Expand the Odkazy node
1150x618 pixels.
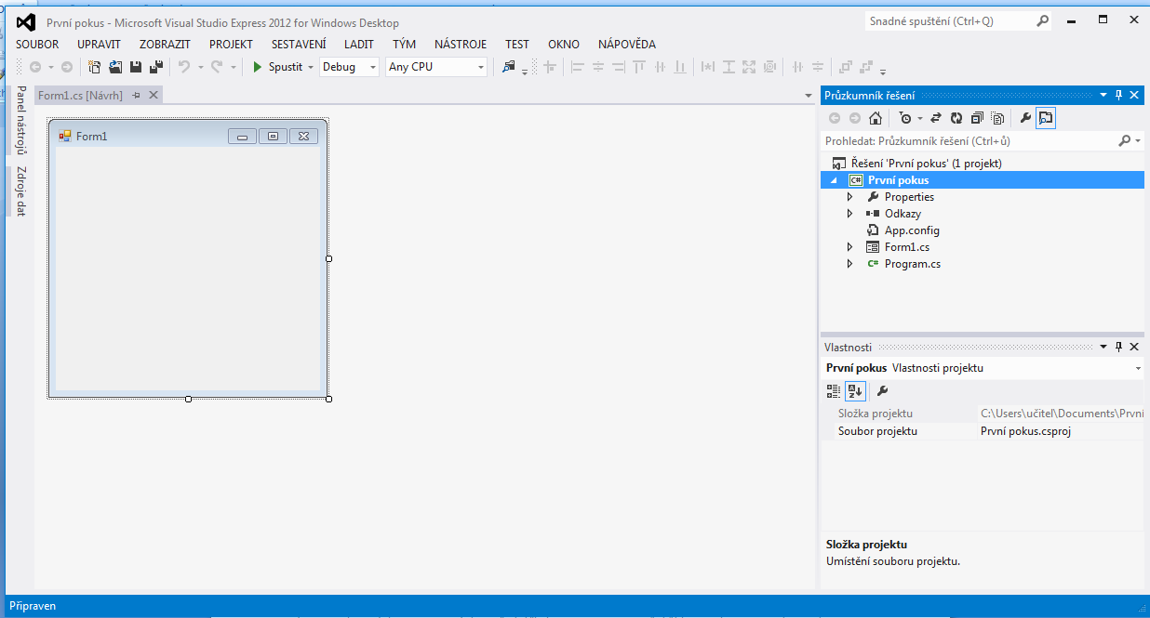(x=849, y=214)
